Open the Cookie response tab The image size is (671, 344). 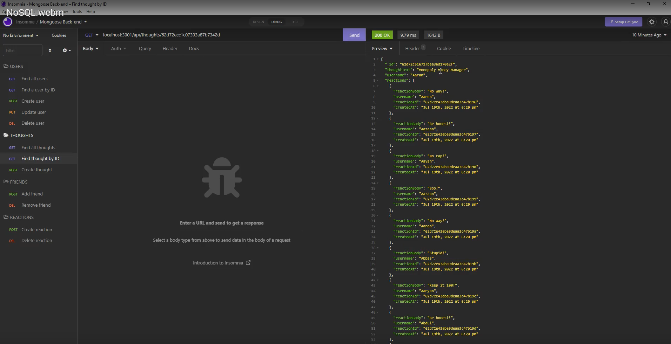coord(444,48)
